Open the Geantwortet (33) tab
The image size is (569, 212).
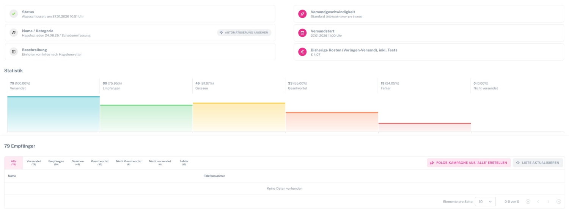click(x=100, y=163)
